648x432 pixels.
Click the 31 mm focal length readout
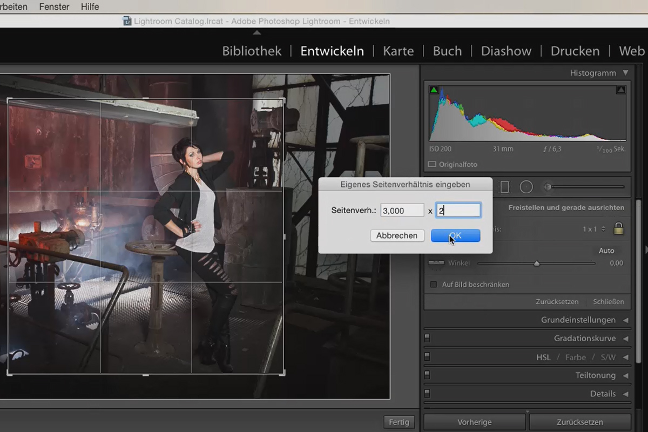click(x=504, y=149)
